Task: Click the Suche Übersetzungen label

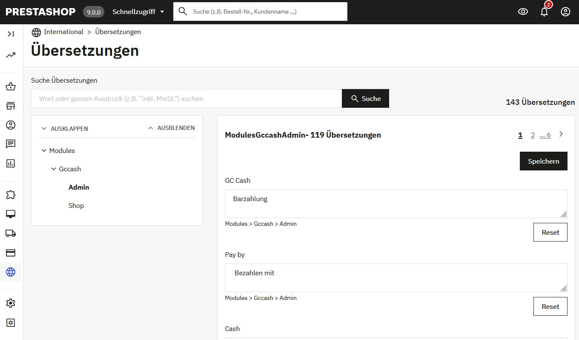Action: 64,80
